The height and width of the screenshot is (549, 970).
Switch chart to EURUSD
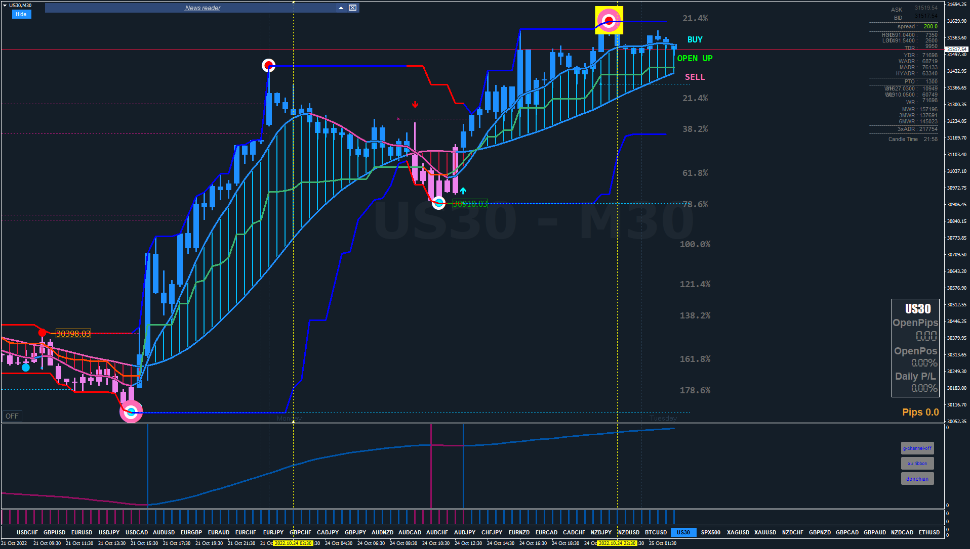coord(82,532)
